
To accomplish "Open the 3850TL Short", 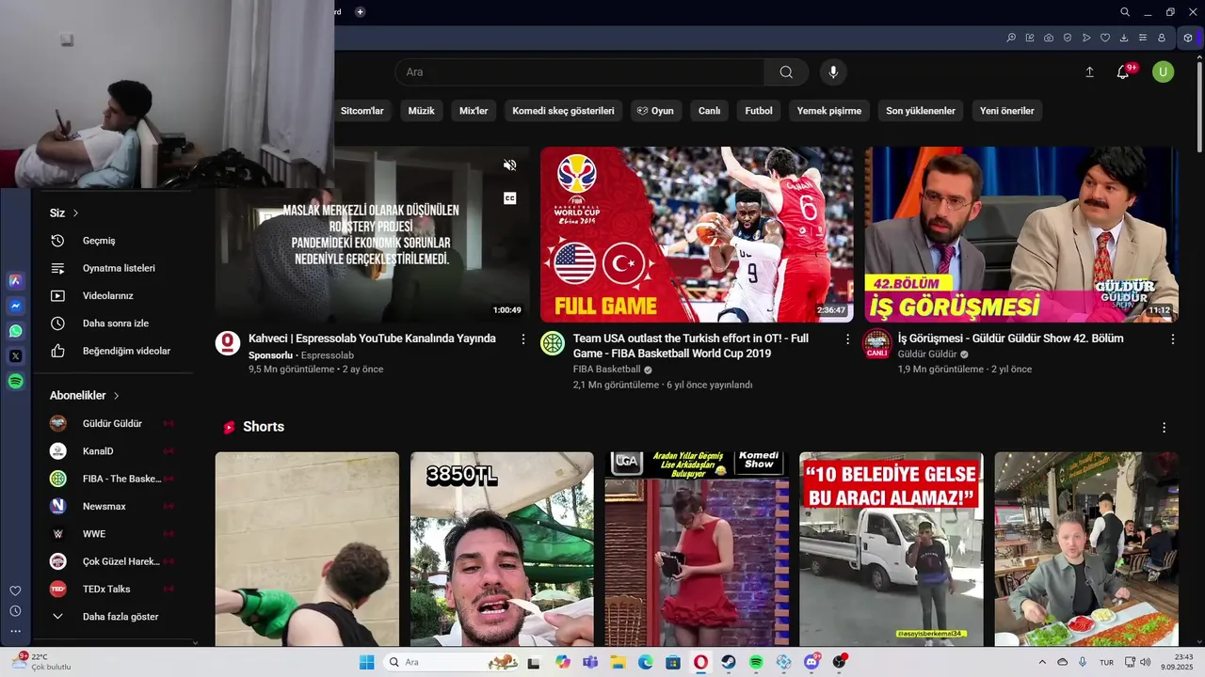I will tap(502, 549).
